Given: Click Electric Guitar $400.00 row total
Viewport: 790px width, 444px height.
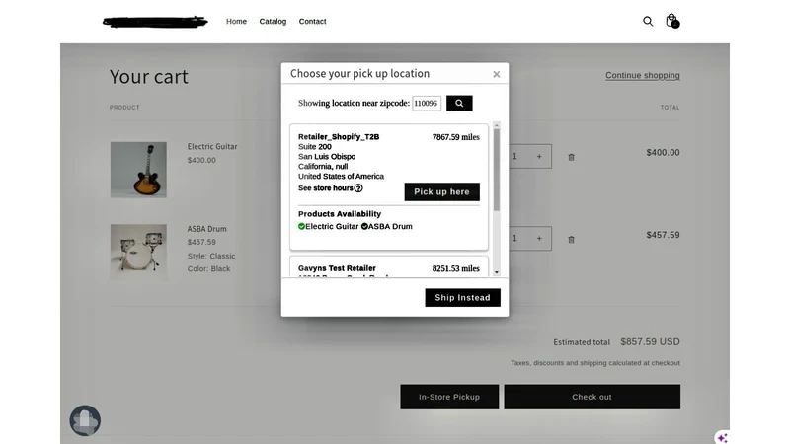Looking at the screenshot, I should (663, 153).
